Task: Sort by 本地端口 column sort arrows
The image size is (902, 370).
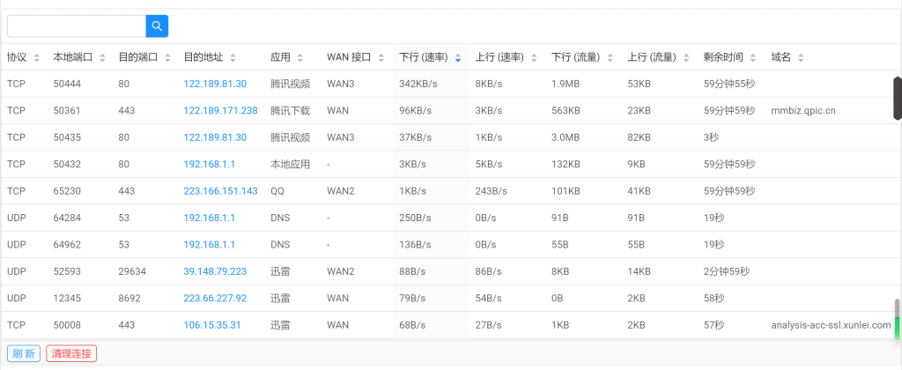Action: (x=102, y=57)
